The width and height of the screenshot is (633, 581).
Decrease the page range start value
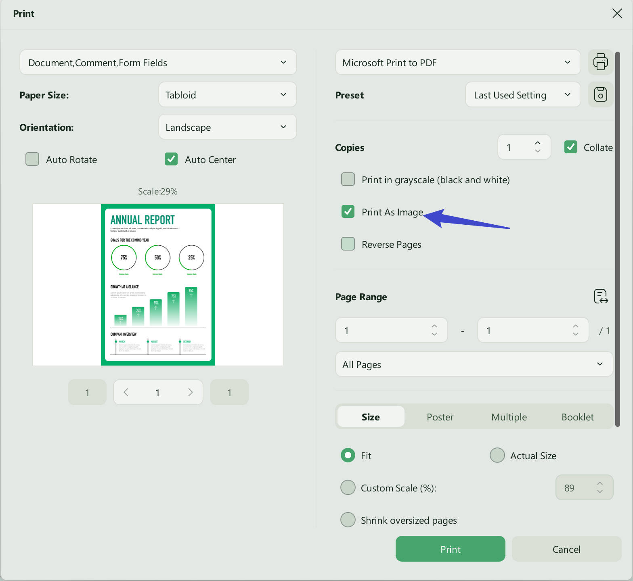434,334
